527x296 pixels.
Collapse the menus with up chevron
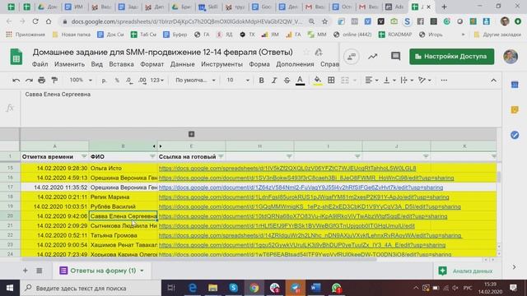pos(493,81)
